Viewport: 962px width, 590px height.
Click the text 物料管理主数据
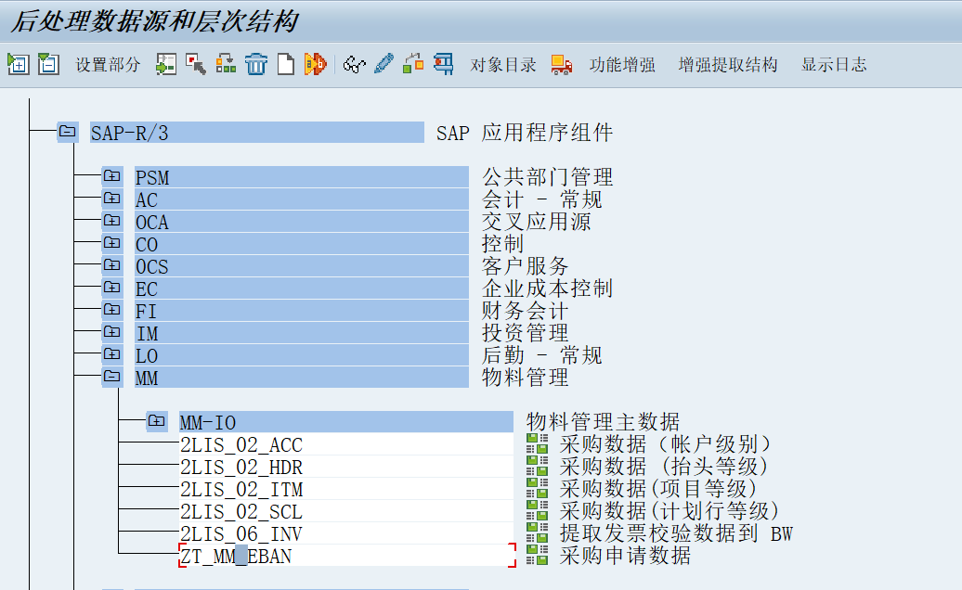point(603,421)
